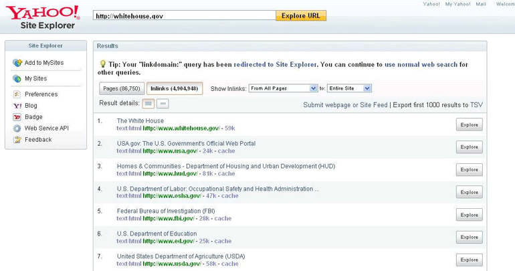Open USA.gov Official Web Portal result title
Viewport: 515px width, 271px height.
point(186,144)
